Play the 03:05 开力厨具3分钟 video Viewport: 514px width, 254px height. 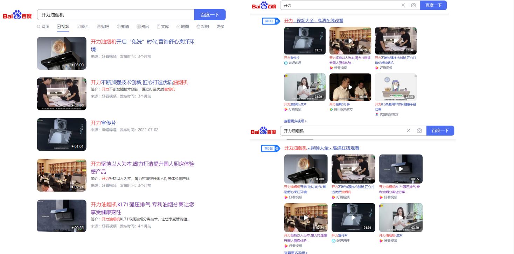[x=350, y=87]
